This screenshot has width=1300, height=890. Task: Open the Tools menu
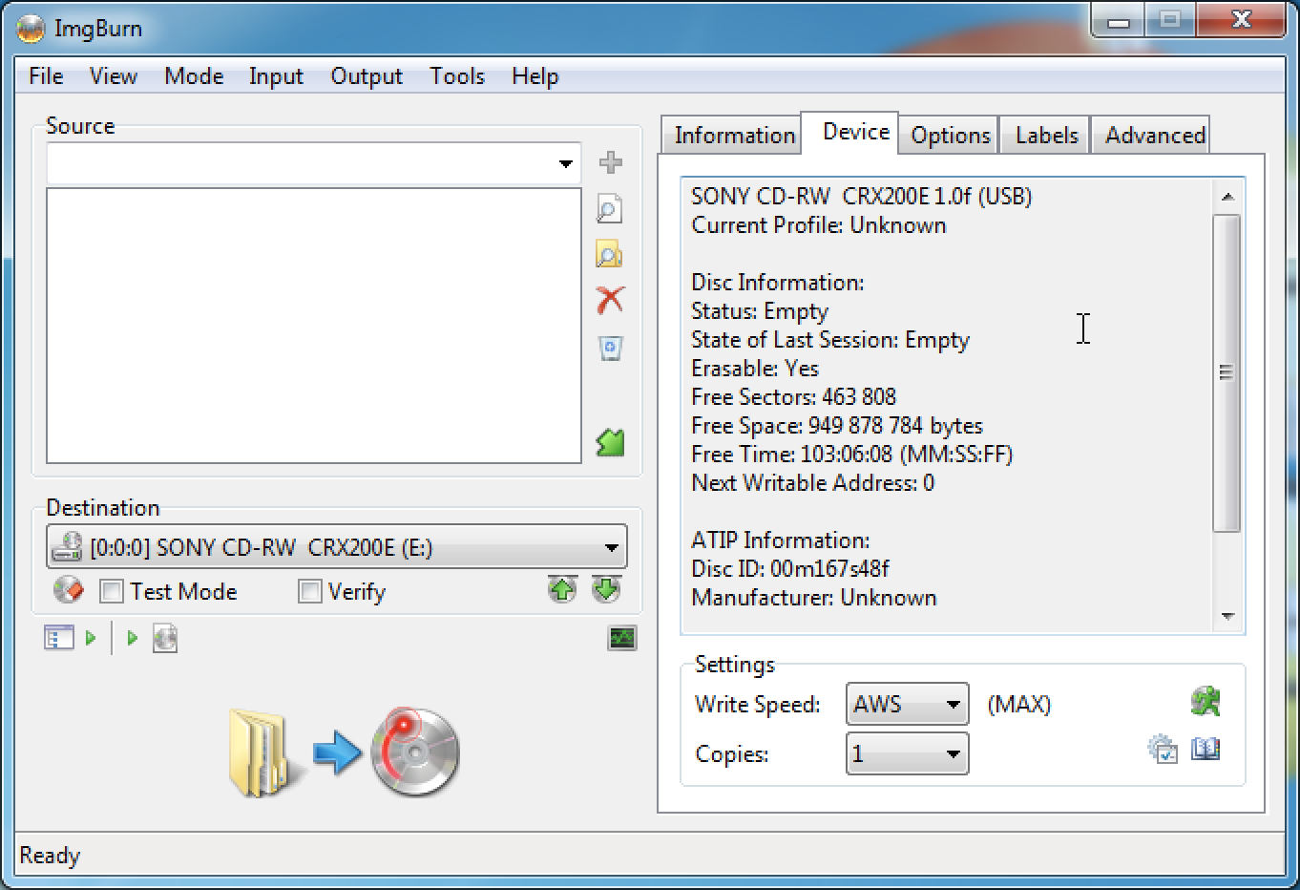pyautogui.click(x=457, y=76)
